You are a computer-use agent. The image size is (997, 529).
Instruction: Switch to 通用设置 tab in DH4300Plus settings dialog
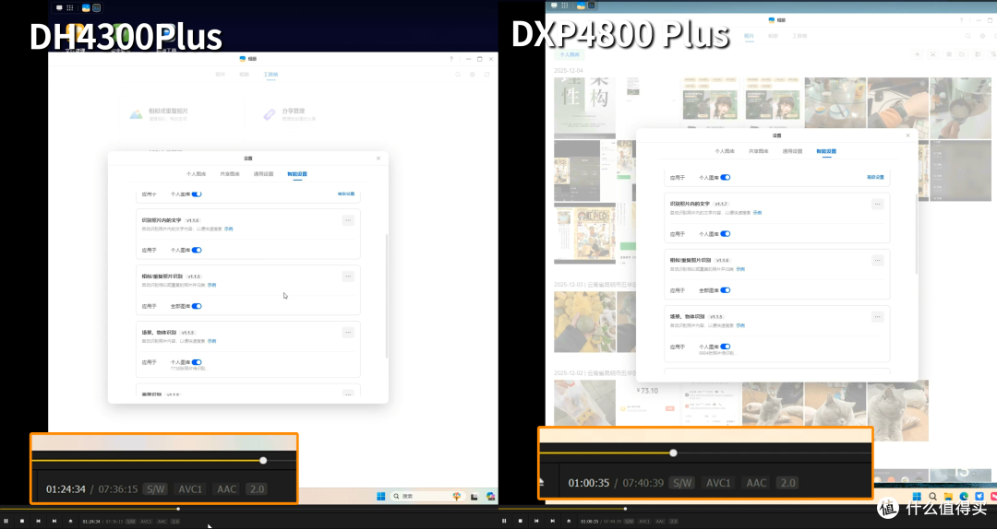[x=263, y=174]
